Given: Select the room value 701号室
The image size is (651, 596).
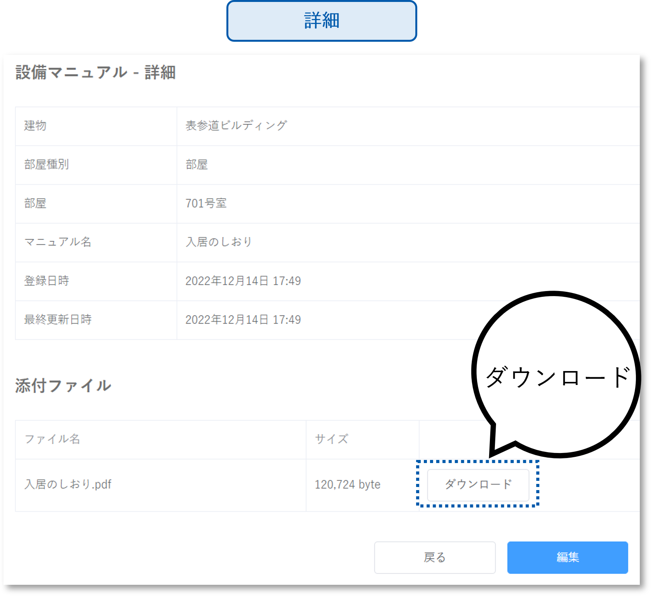Looking at the screenshot, I should tap(207, 204).
